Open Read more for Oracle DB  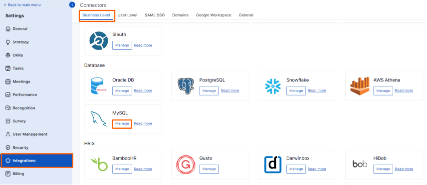[x=143, y=91]
